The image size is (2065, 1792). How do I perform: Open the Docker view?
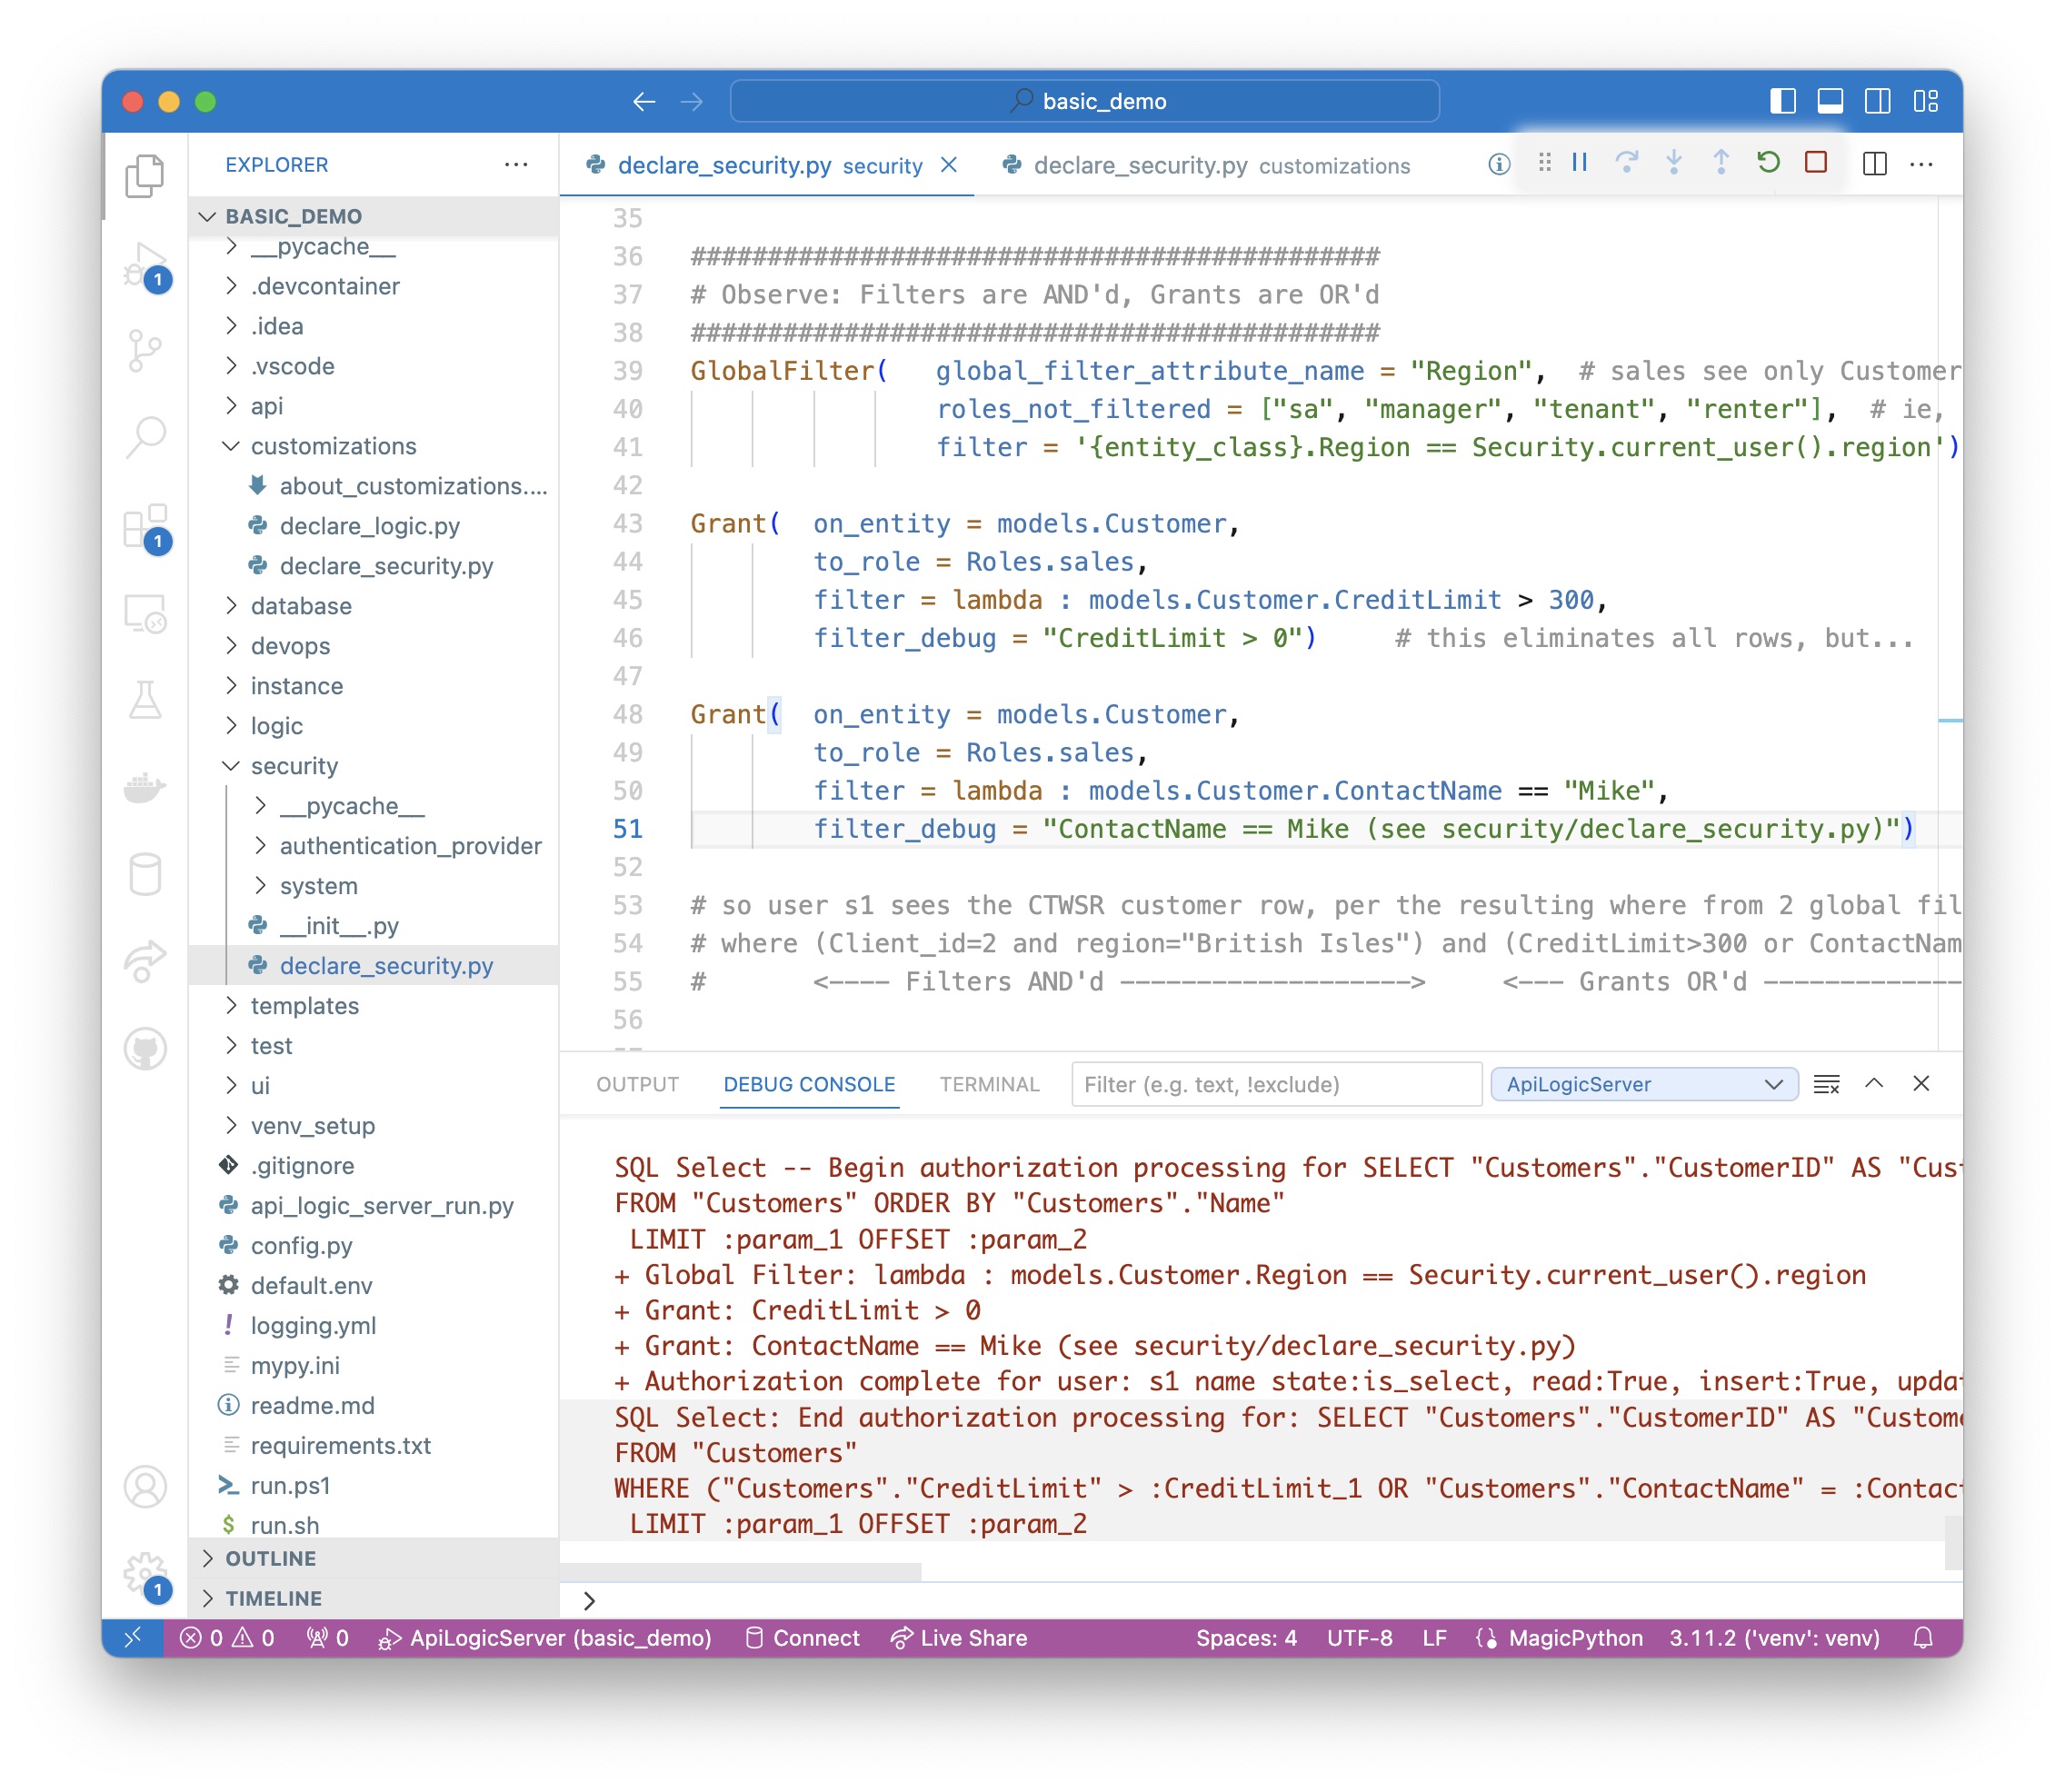tap(145, 788)
